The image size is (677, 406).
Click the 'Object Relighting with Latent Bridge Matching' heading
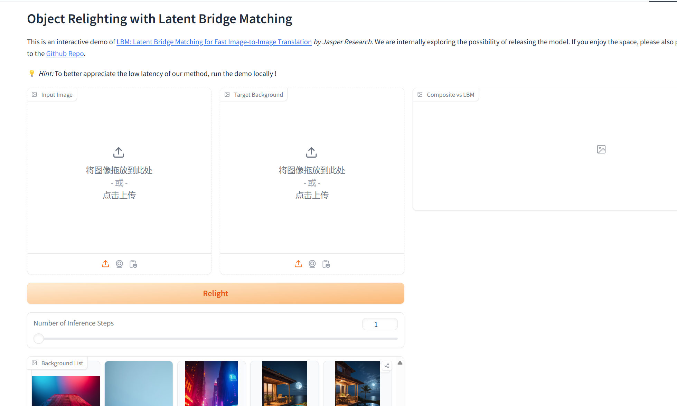click(x=160, y=19)
